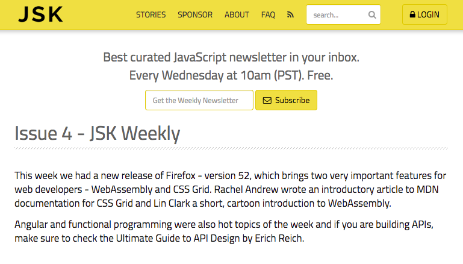Click the LOGIN button text

click(x=428, y=14)
